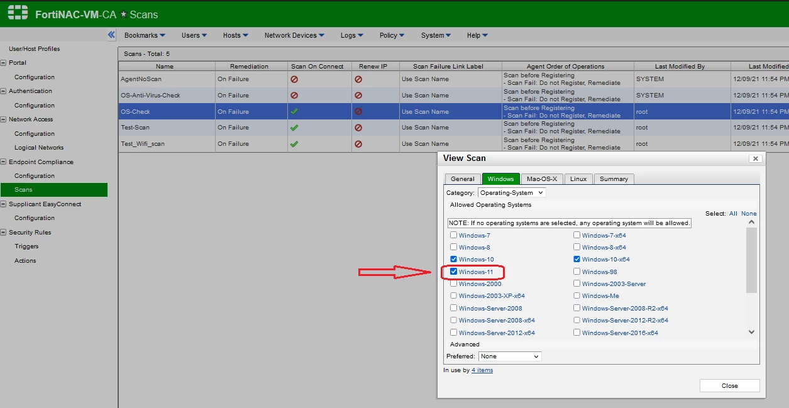Switch to the General tab
Image resolution: width=789 pixels, height=408 pixels.
tap(463, 179)
